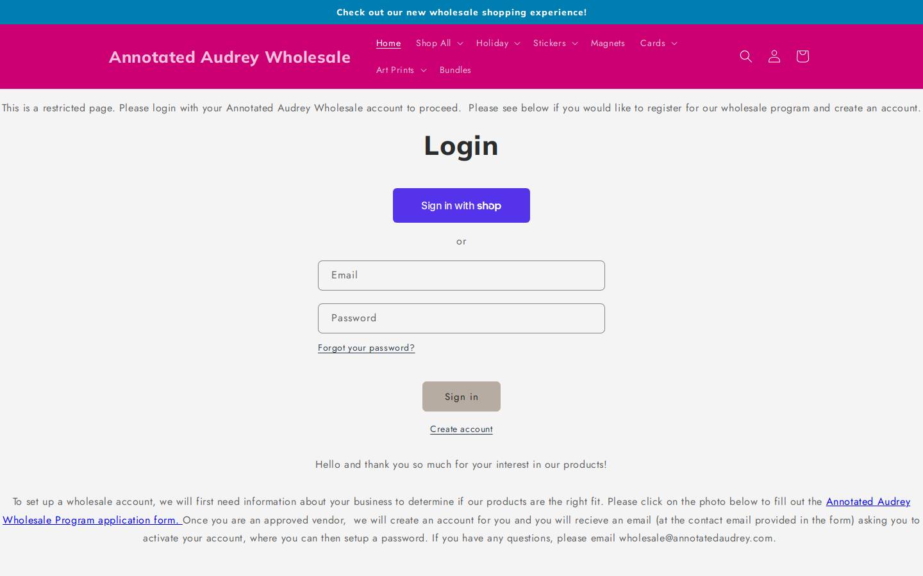Click the Login heading
923x576 pixels.
462,145
